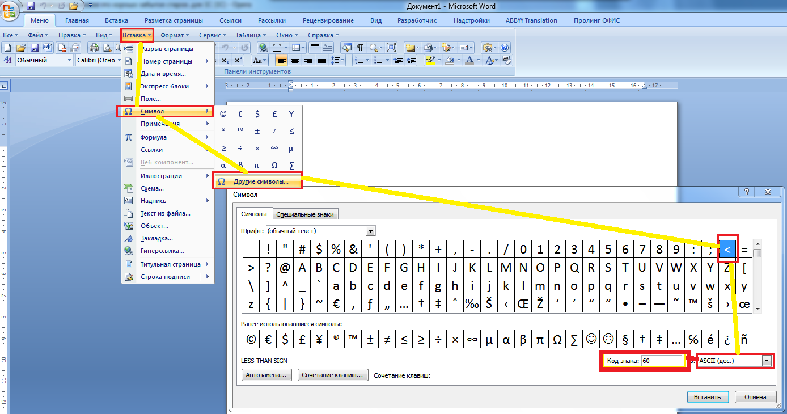Pick the copyright © symbol in Symbol gallery

point(223,113)
